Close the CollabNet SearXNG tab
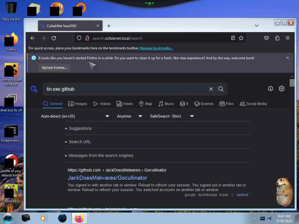This screenshot has height=224, width=299. pos(98,26)
